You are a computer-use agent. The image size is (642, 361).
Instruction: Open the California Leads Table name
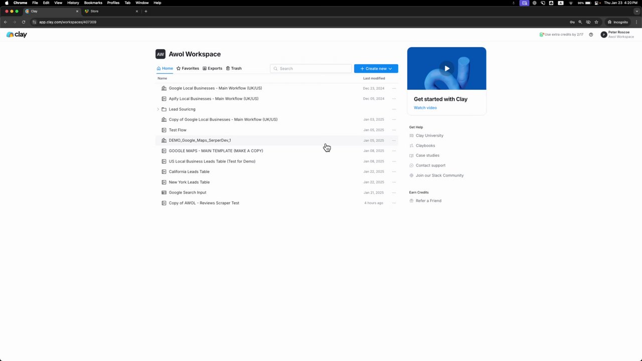189,171
